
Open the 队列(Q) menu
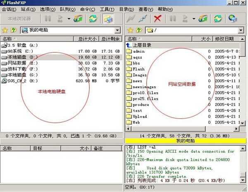pyautogui.click(x=67, y=9)
